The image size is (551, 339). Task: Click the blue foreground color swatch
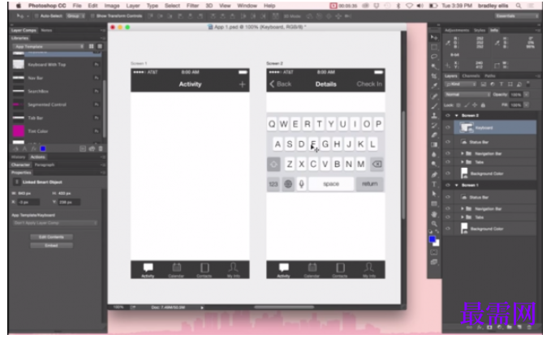433,239
